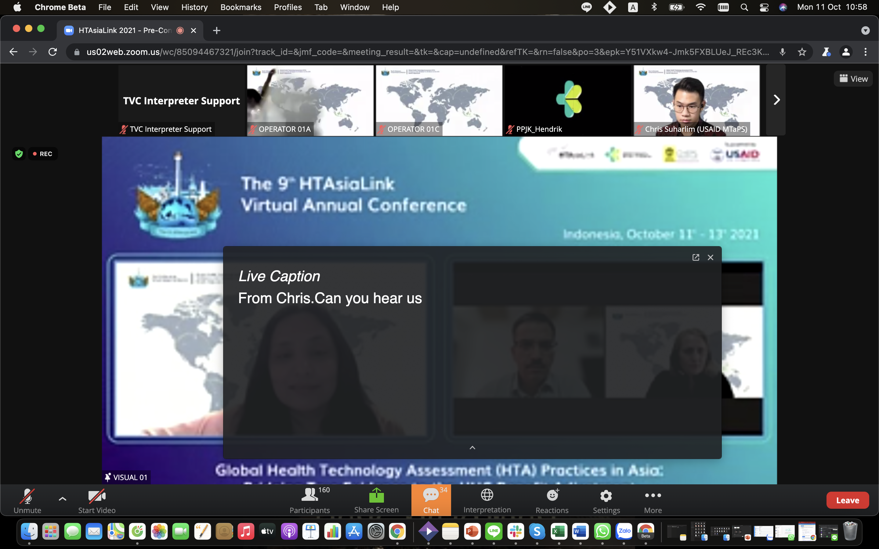Screen dimensions: 879x549
Task: Pop out the Live Caption window
Action: [x=696, y=257]
